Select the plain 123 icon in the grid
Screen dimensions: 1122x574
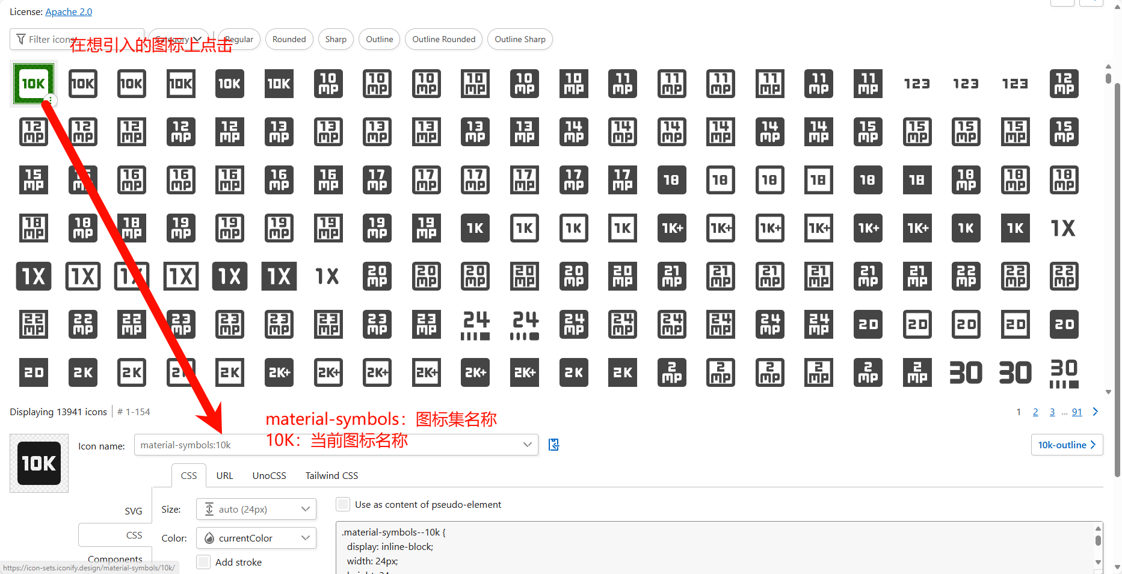(916, 84)
